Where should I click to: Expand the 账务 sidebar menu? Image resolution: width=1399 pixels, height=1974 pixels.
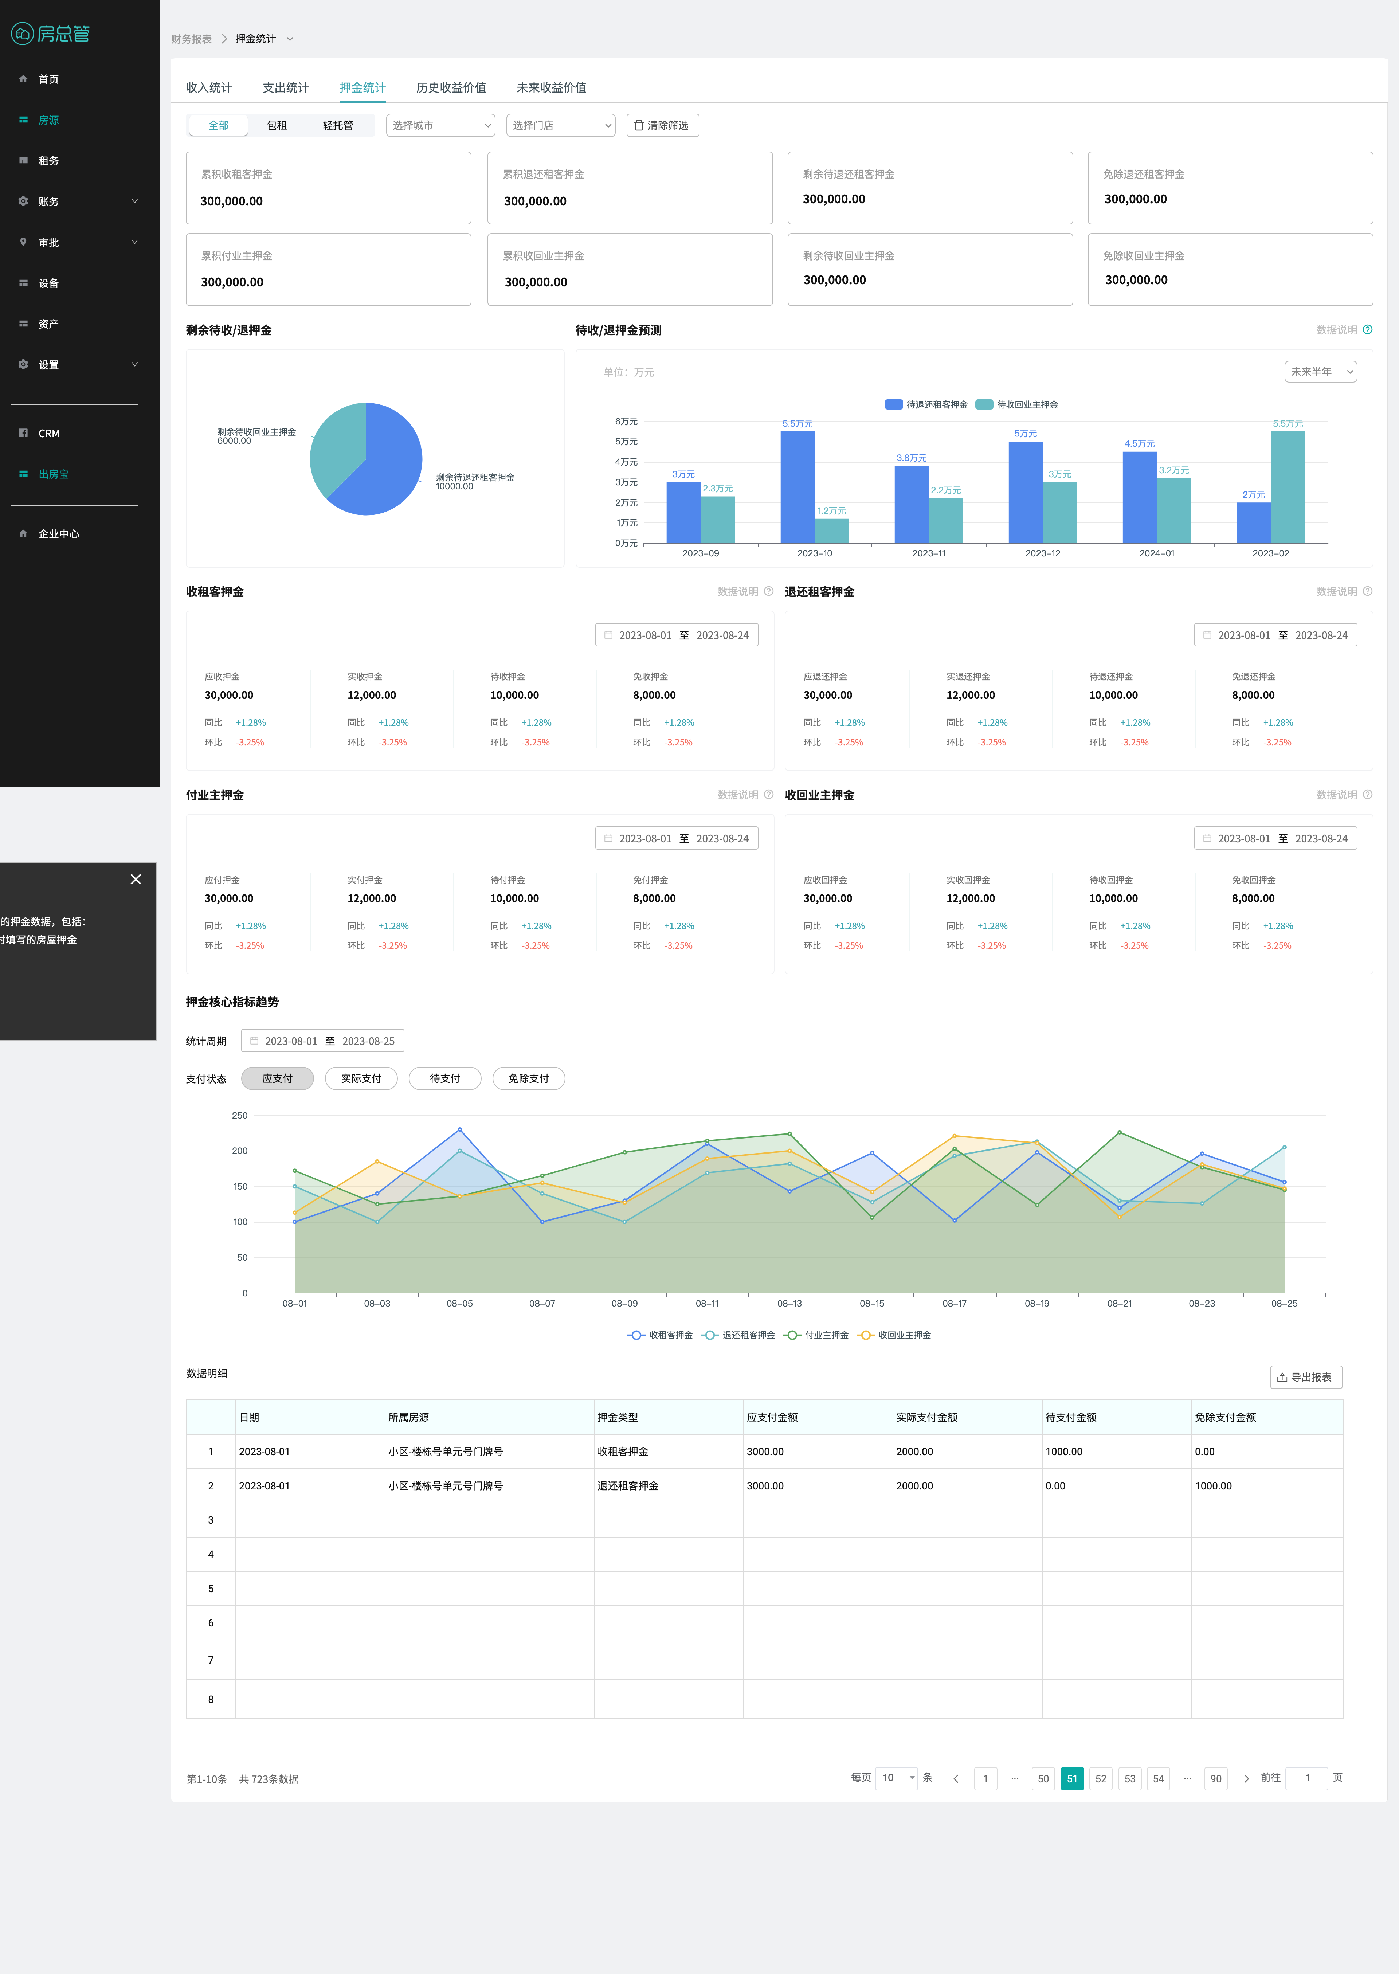coord(134,201)
